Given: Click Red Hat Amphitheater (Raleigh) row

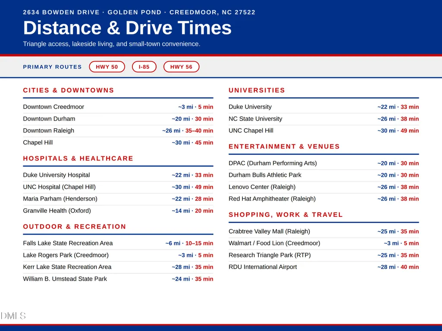Looking at the screenshot, I should point(323,199).
